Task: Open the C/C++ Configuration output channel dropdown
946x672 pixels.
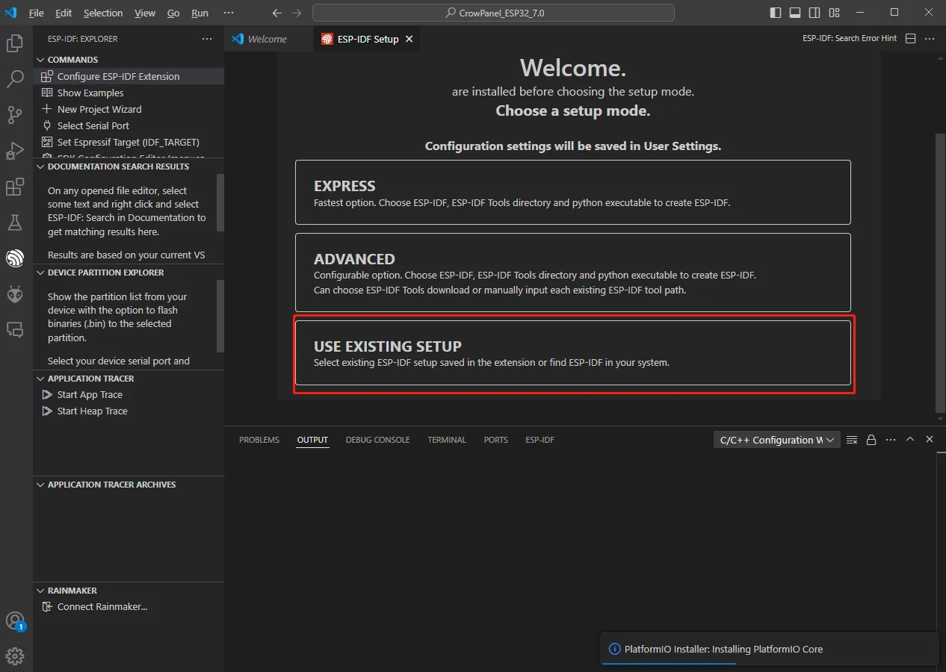Action: coord(777,440)
